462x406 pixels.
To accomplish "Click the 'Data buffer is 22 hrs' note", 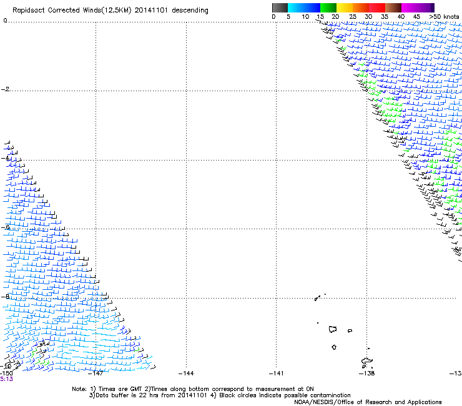I will click(220, 395).
